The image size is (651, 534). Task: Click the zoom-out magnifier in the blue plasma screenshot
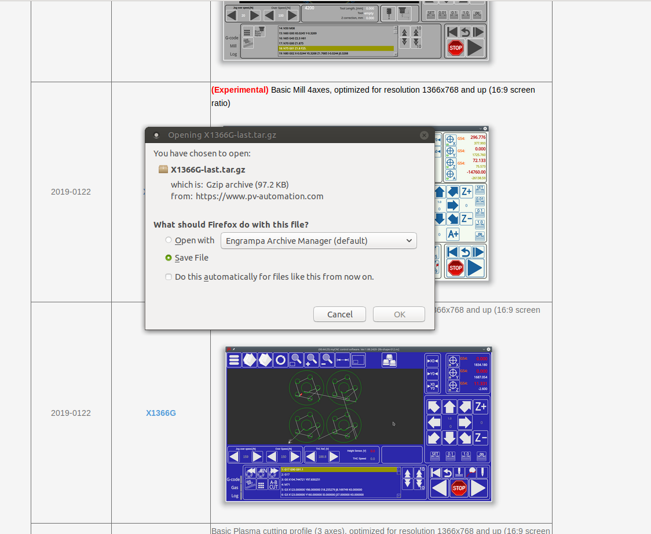327,360
